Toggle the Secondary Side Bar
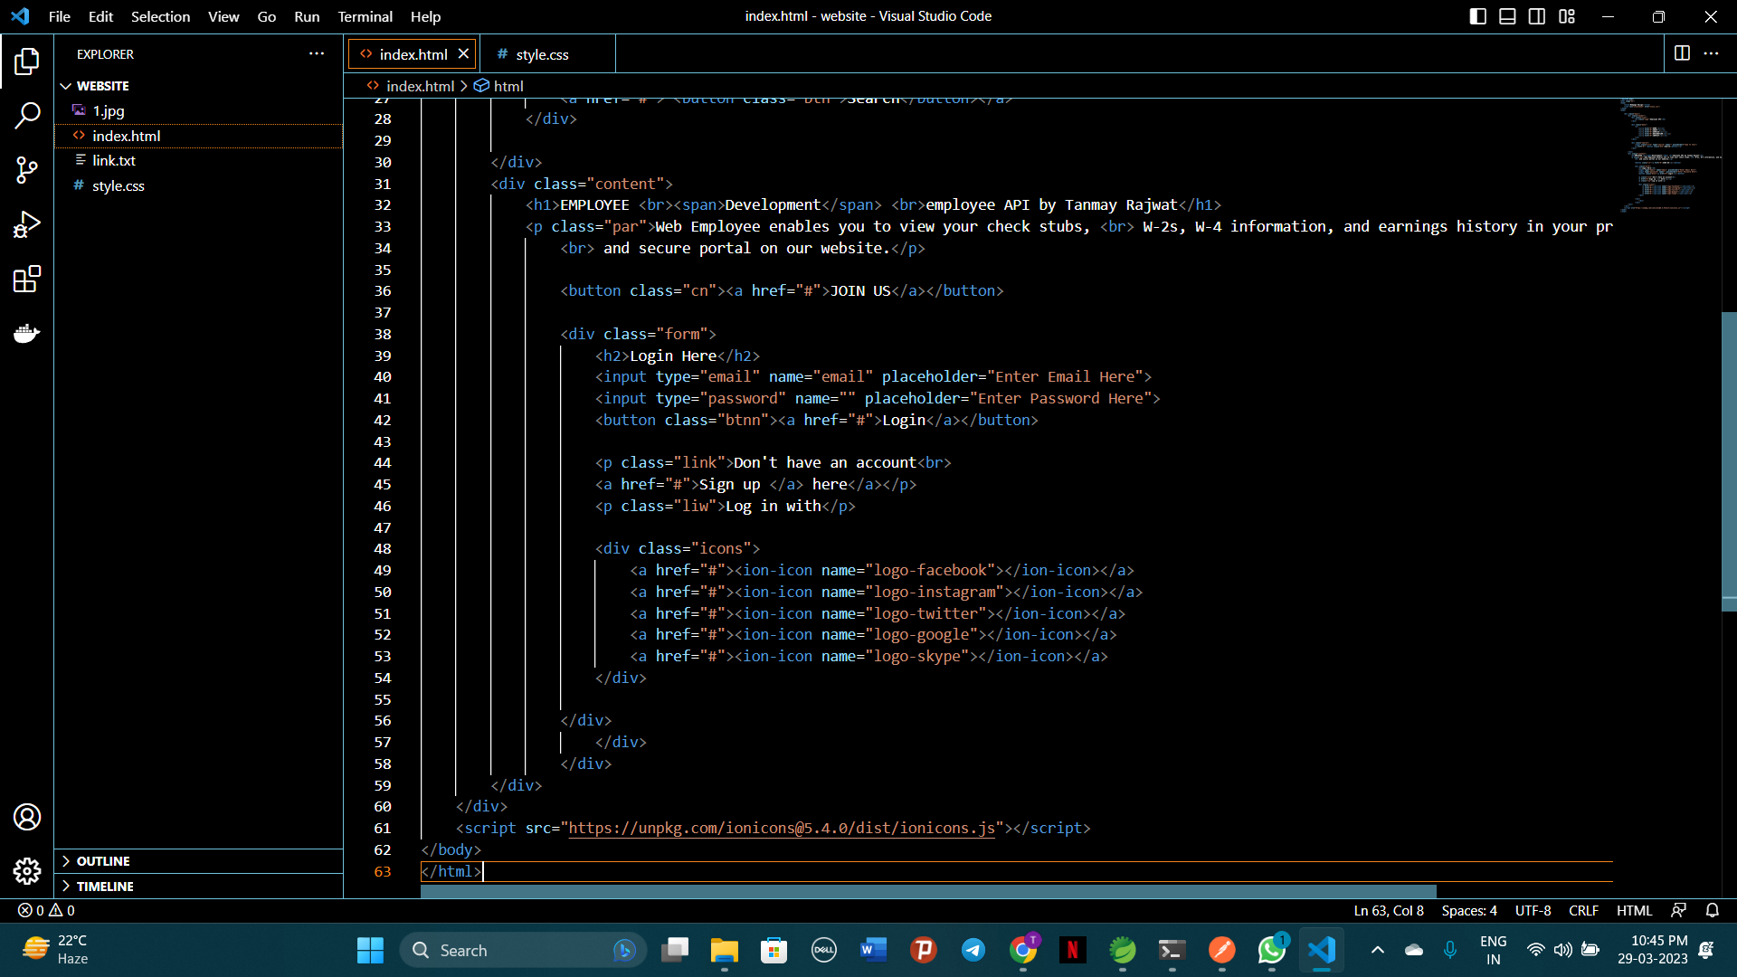Screen dimensions: 1737x977 pyautogui.click(x=1537, y=16)
